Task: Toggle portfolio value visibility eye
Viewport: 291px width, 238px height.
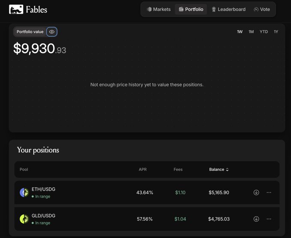Action: pos(52,32)
